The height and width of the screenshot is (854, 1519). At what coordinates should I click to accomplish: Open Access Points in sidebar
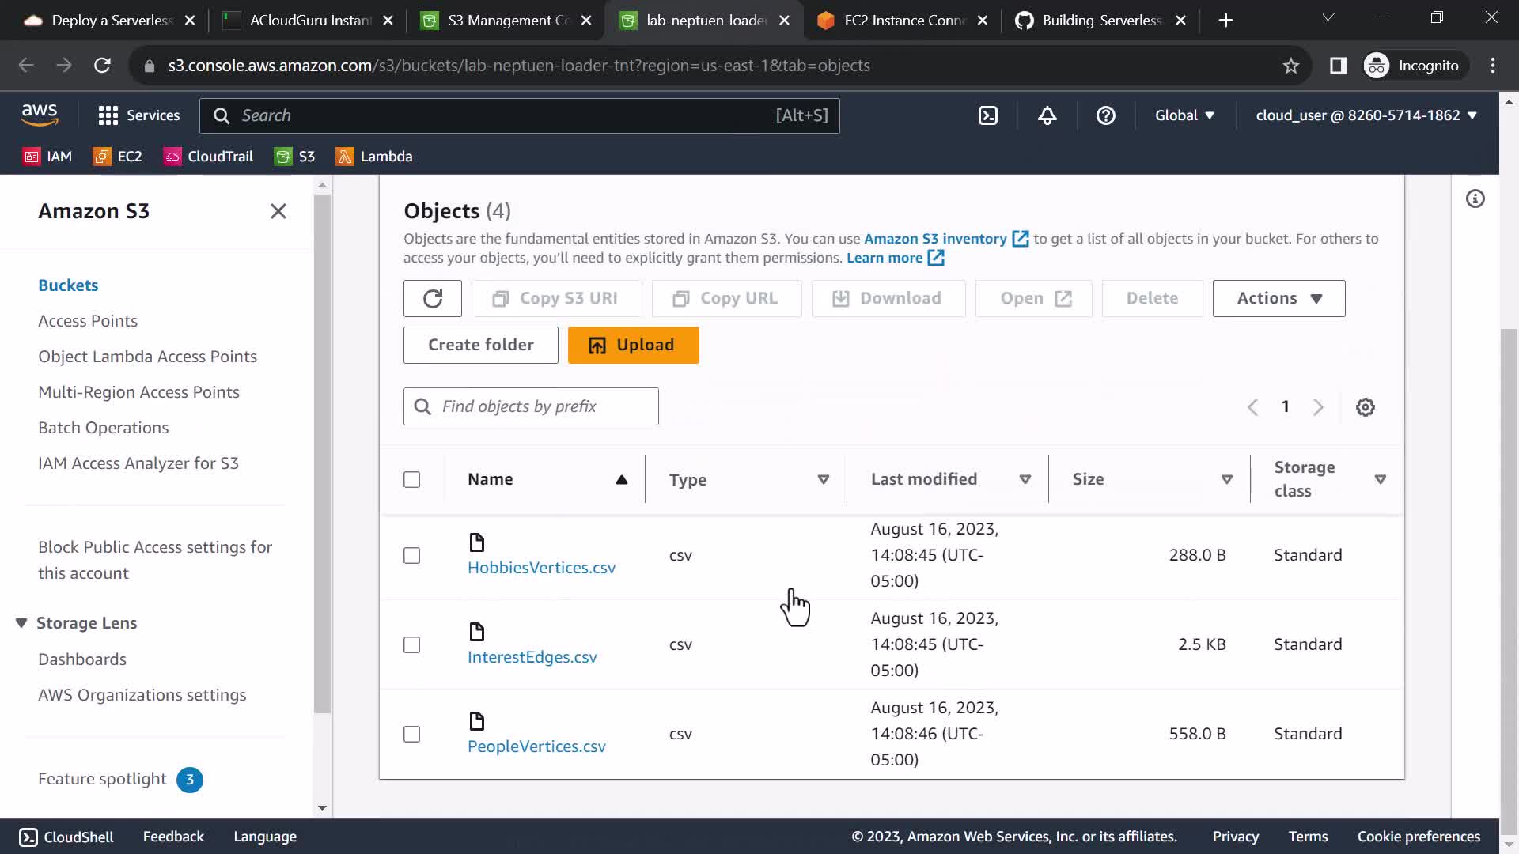pos(88,321)
